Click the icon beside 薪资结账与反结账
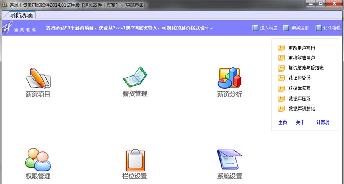The width and height of the screenshot is (344, 184). click(281, 68)
